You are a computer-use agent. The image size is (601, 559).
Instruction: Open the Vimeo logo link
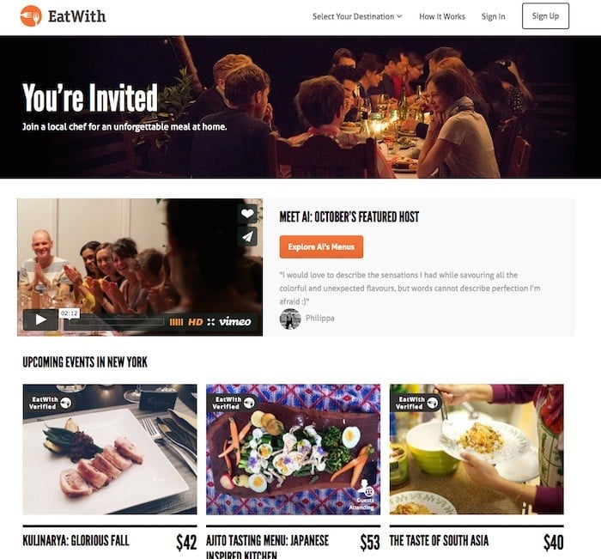(x=235, y=322)
